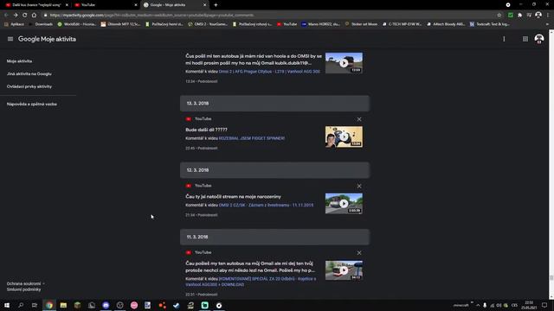The height and width of the screenshot is (311, 554).
Task: Play the 11. 3. 2018 bus video thumbnail
Action: pyautogui.click(x=344, y=270)
